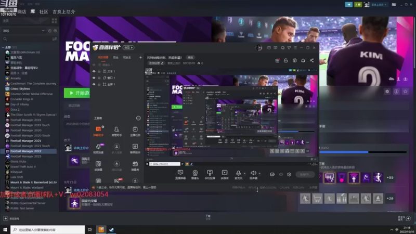The height and width of the screenshot is (234, 416).
Task: Click the speaker volume icon in bottom bar
Action: 253,173
